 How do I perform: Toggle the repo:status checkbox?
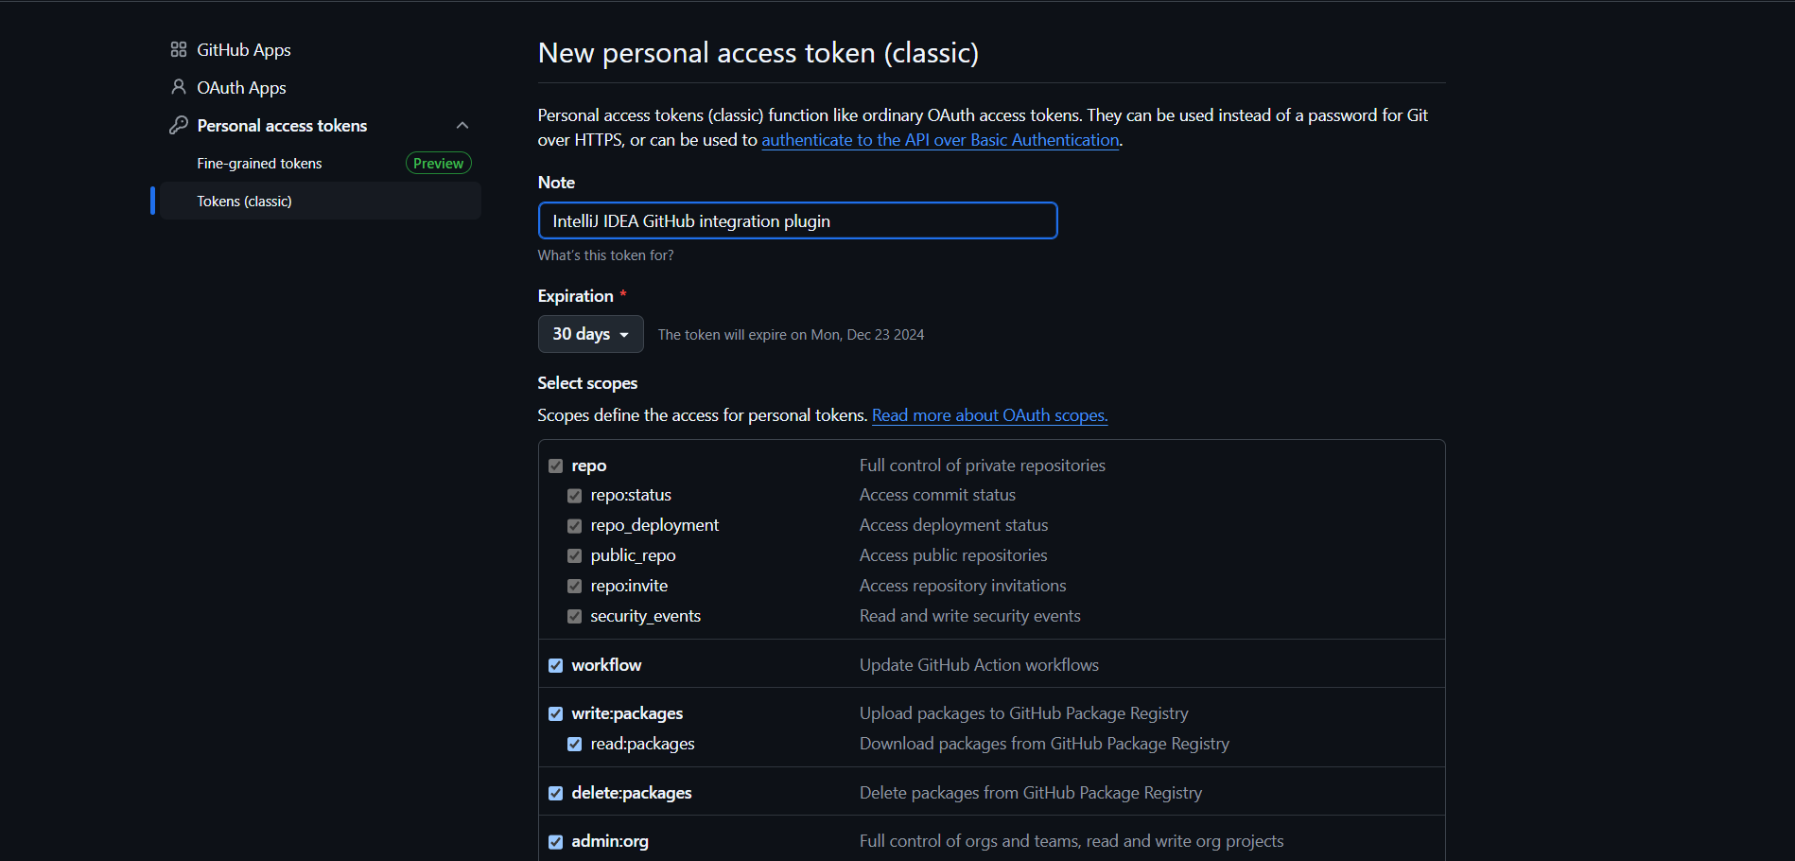(574, 496)
